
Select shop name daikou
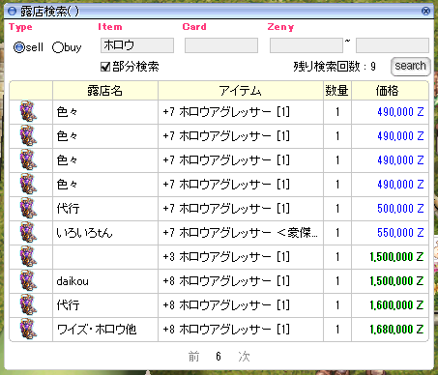73,281
